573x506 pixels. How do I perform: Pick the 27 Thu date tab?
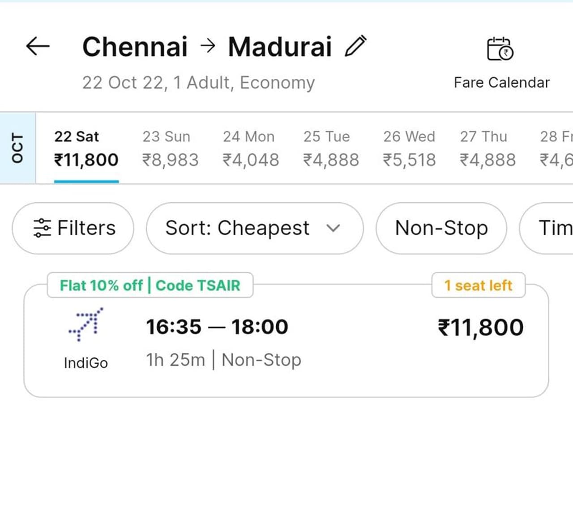pos(487,149)
